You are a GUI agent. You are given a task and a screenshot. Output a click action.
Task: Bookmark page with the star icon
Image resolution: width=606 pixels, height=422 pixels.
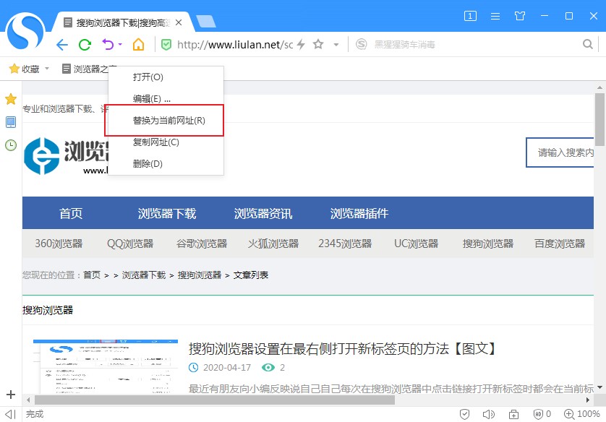(x=318, y=44)
